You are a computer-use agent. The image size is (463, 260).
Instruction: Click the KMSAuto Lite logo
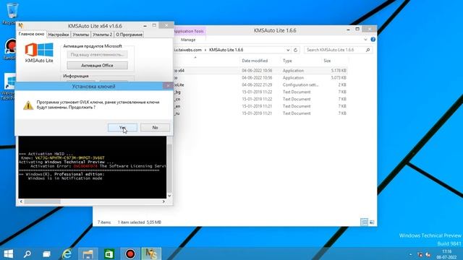point(39,53)
